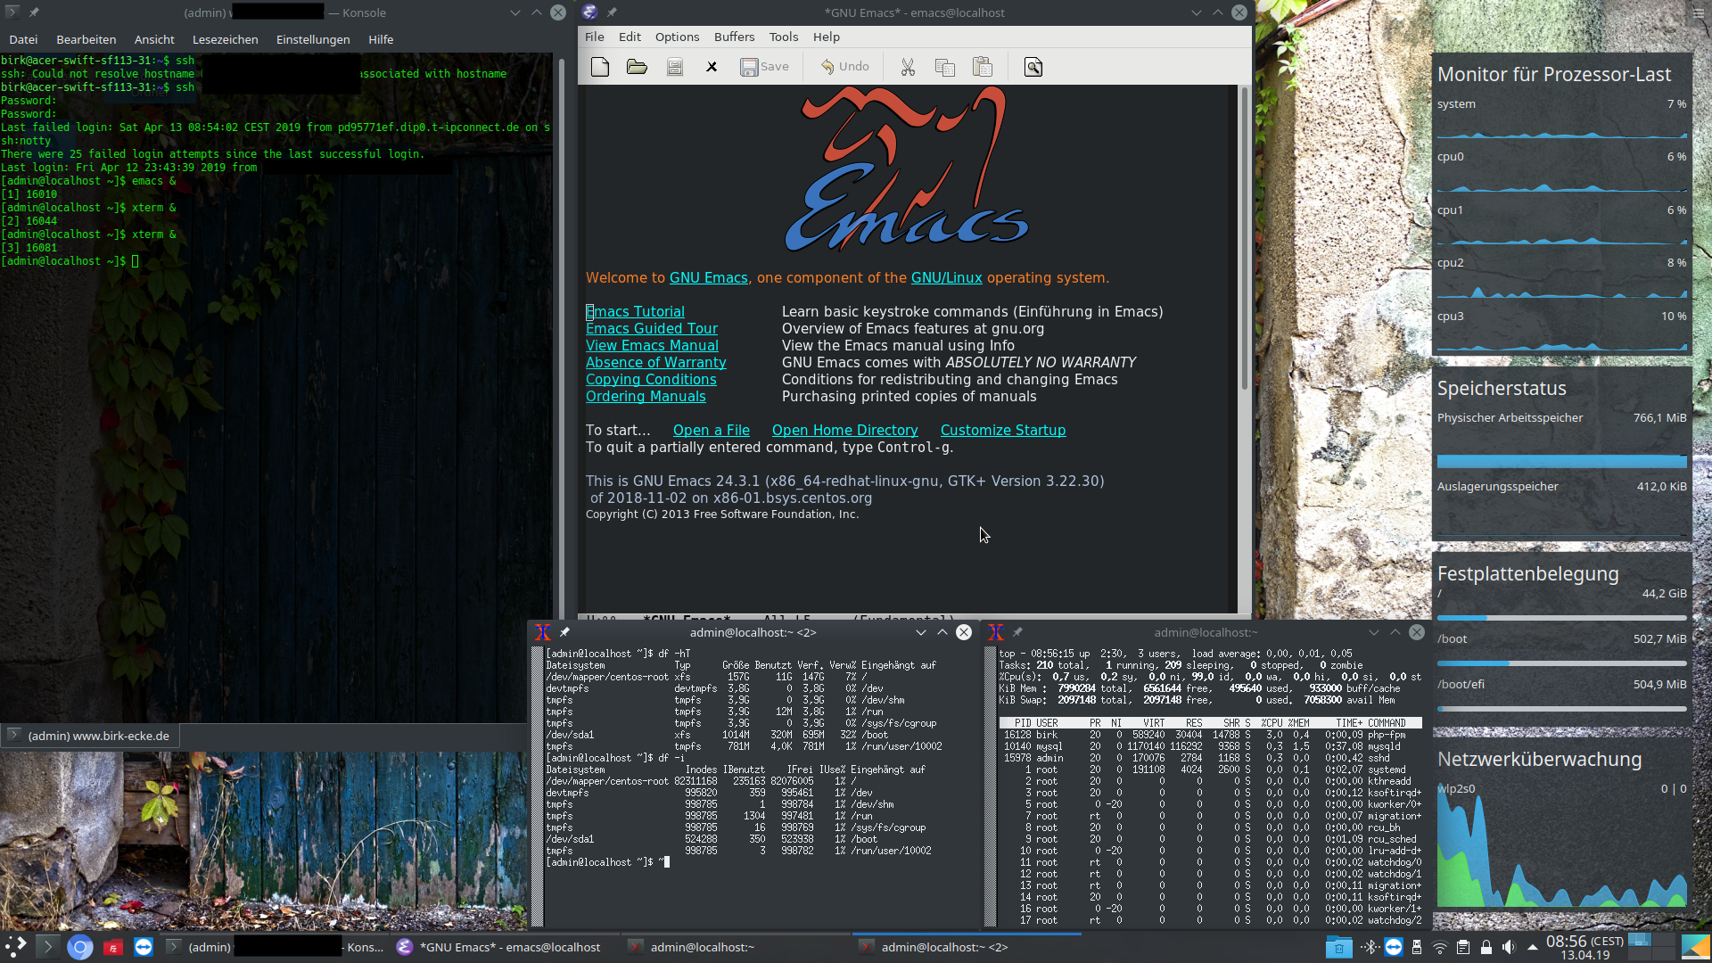The image size is (1712, 963).
Task: Click the Cut scissors icon in Emacs
Action: [908, 67]
